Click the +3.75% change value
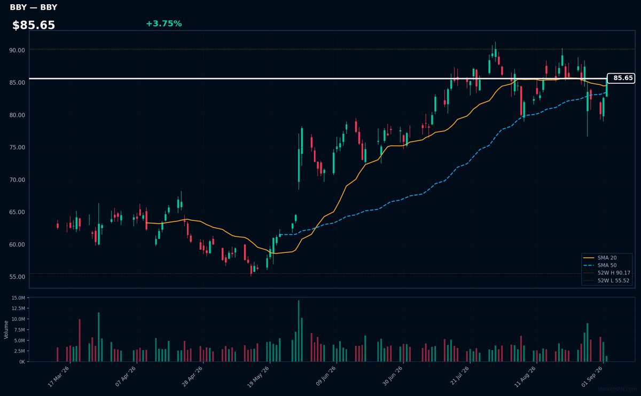Viewport: 641px width, 396px height. (163, 23)
